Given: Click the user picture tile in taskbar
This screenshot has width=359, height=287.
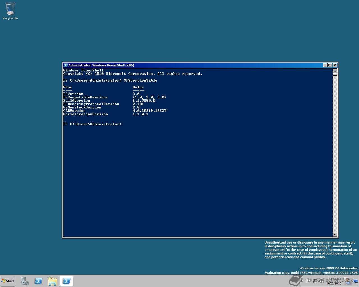Looking at the screenshot, I should click(x=348, y=281).
